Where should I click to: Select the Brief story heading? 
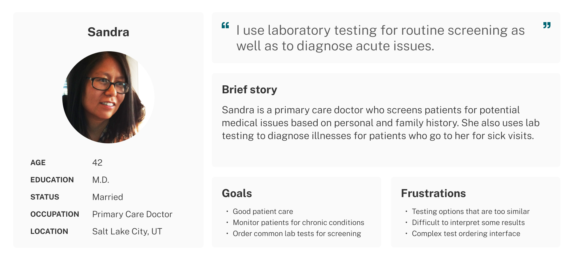coord(249,90)
